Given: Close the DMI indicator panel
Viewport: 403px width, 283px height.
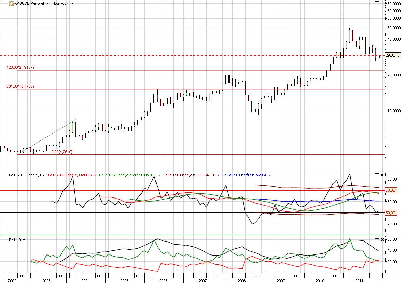Looking at the screenshot, I should (x=382, y=239).
